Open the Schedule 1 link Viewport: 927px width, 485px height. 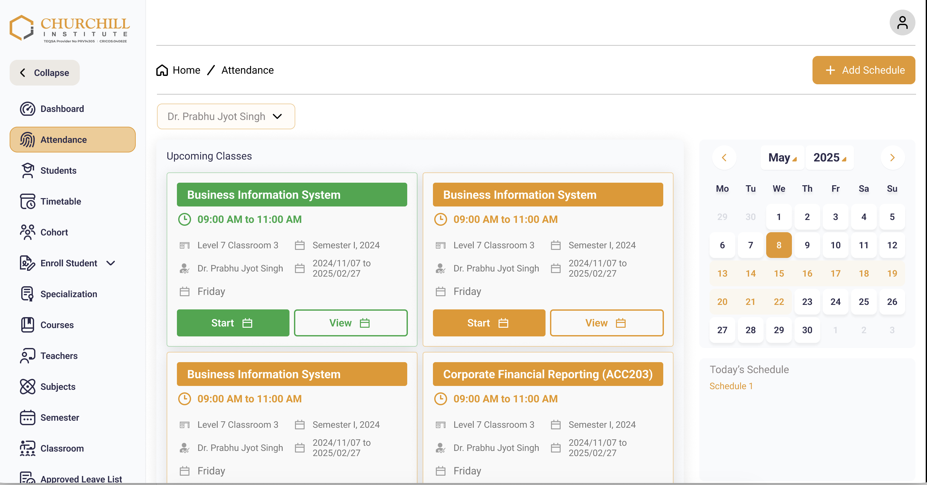tap(730, 386)
